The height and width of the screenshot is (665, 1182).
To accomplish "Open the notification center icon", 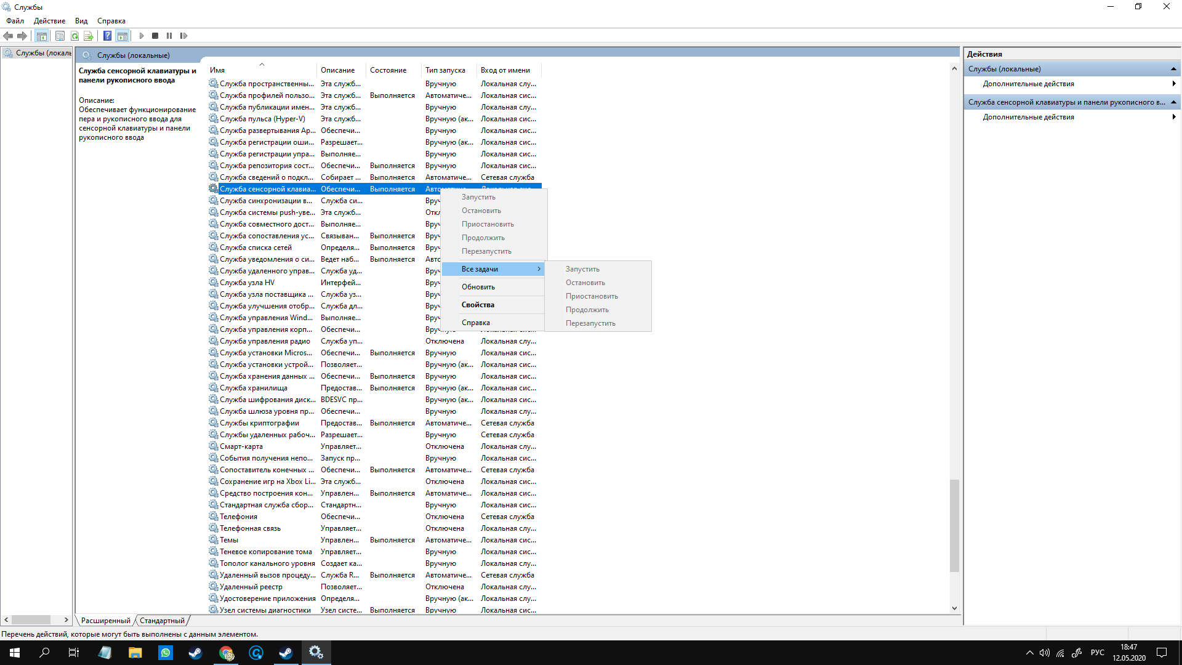I will (1162, 653).
